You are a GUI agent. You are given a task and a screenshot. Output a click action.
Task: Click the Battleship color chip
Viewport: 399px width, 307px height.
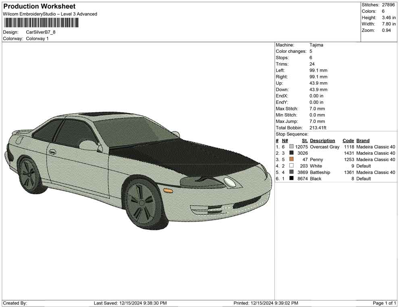pos(291,172)
